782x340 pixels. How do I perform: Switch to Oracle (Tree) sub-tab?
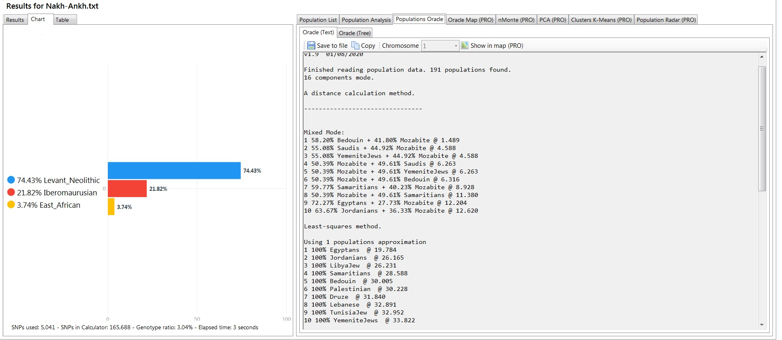click(355, 33)
